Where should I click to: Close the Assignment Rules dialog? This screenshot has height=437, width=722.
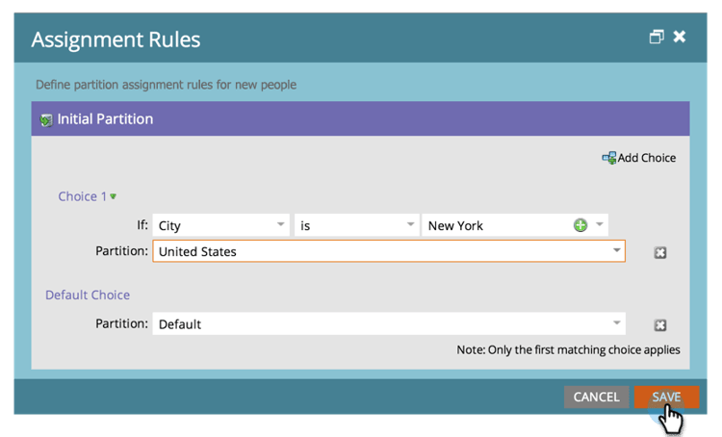click(x=680, y=37)
